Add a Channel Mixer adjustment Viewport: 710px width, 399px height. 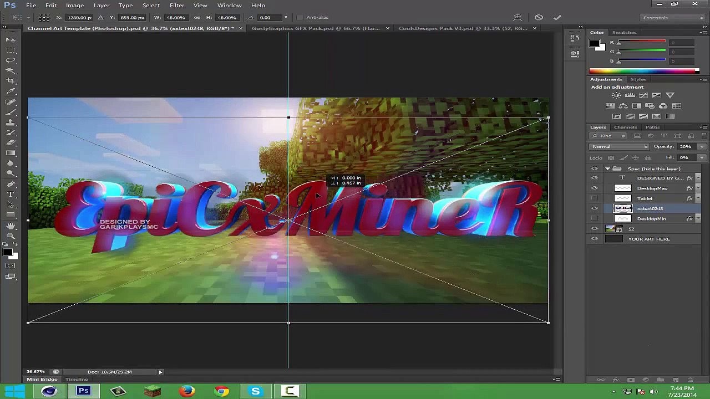pyautogui.click(x=663, y=106)
